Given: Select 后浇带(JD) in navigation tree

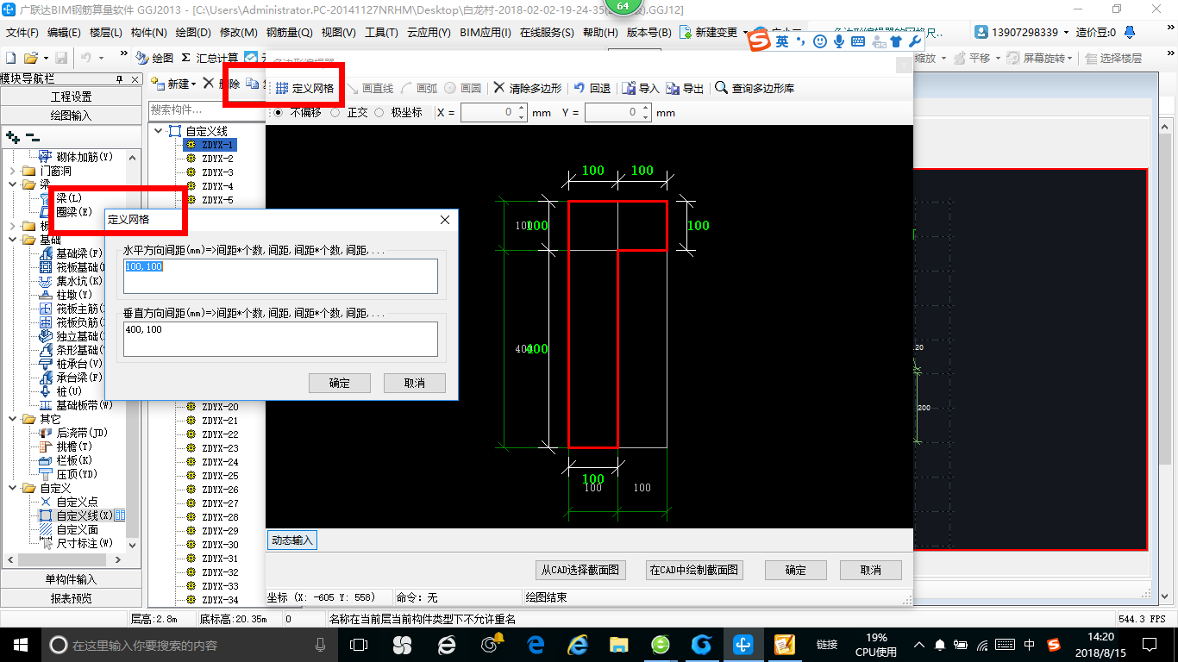Looking at the screenshot, I should (83, 433).
